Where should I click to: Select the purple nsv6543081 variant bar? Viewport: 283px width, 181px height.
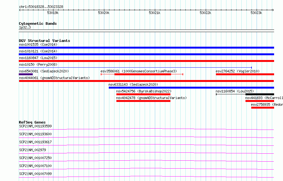coord(26,74)
